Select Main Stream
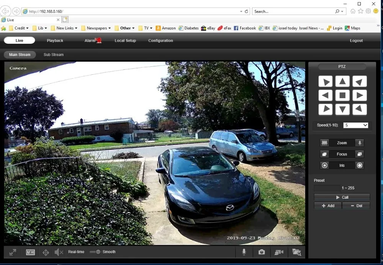Image resolution: width=383 pixels, height=265 pixels. point(20,54)
